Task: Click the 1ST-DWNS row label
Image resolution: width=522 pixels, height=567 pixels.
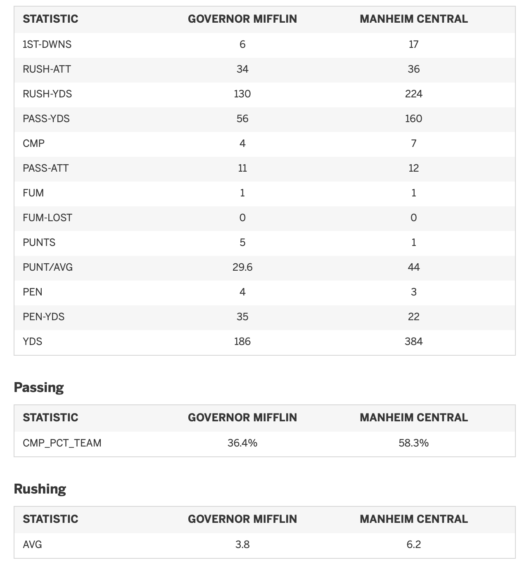Action: pyautogui.click(x=47, y=44)
